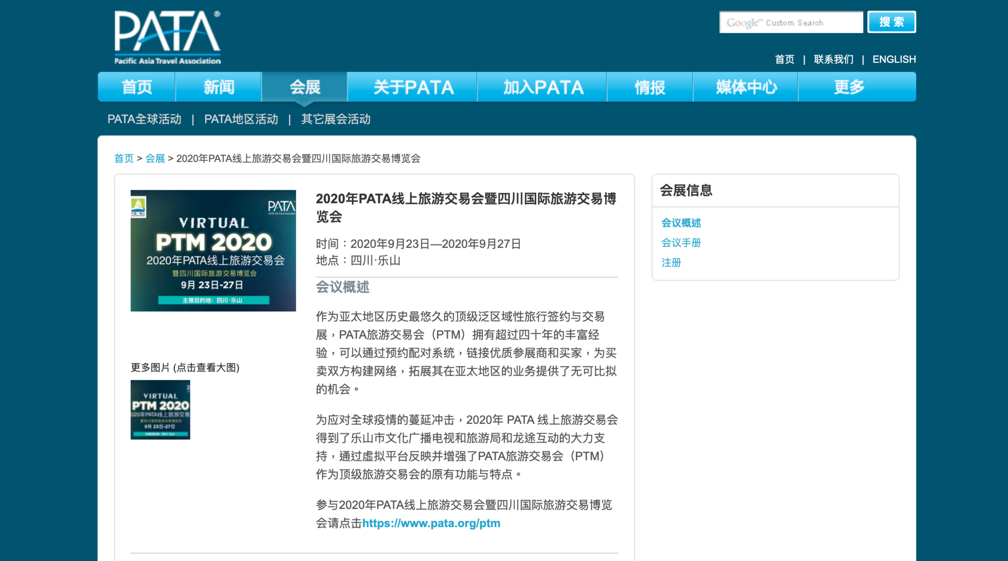Click 首页 in the breadcrumb
The height and width of the screenshot is (561, 1008).
point(124,159)
